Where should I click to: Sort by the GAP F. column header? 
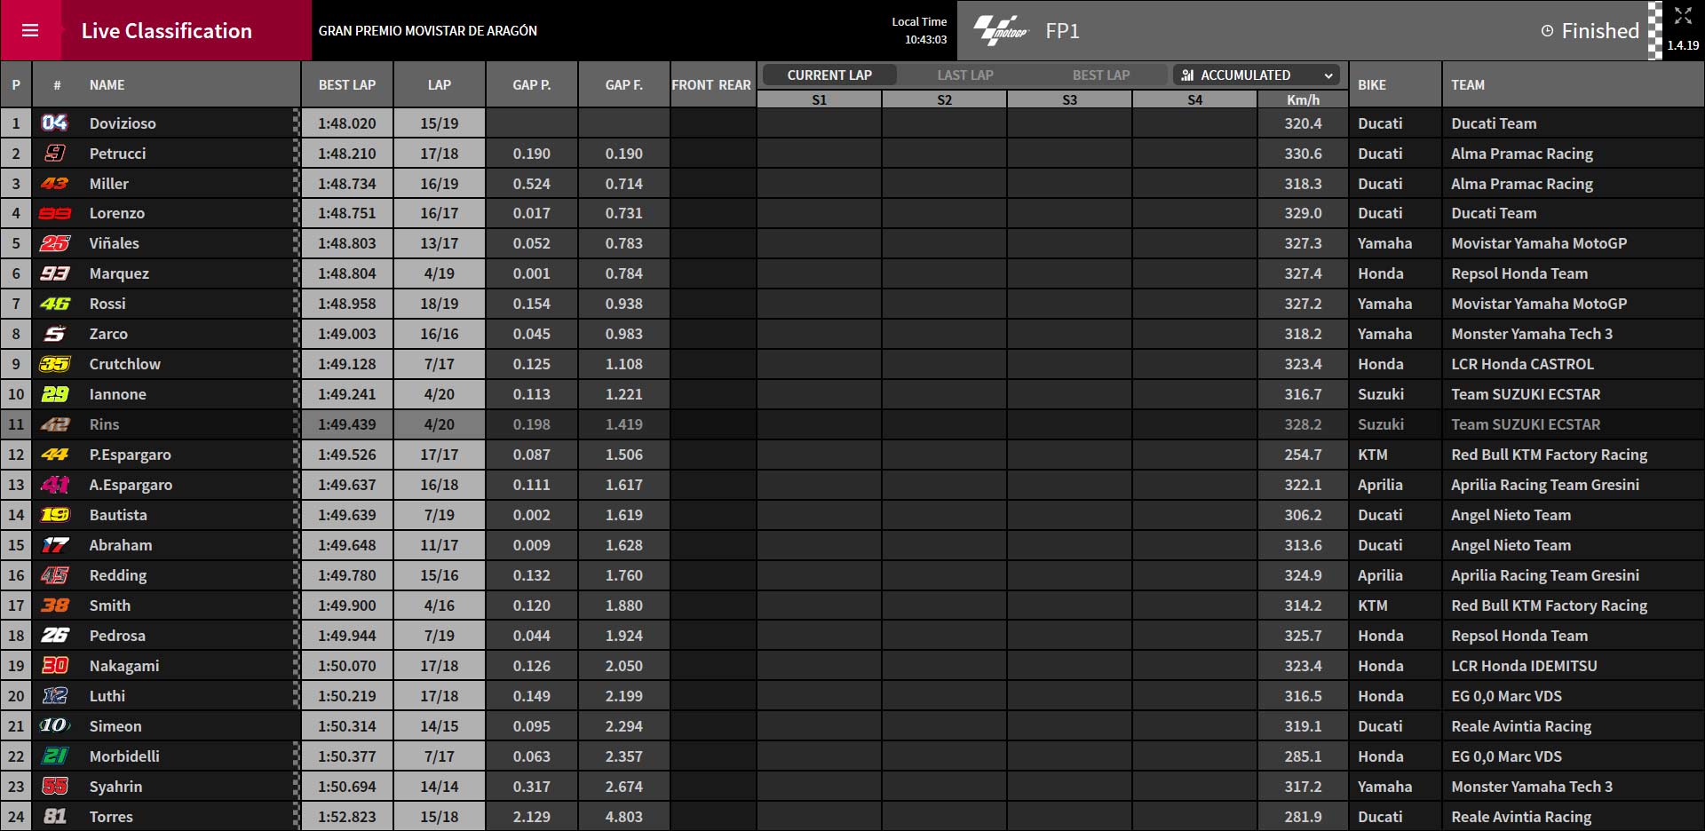pyautogui.click(x=624, y=85)
